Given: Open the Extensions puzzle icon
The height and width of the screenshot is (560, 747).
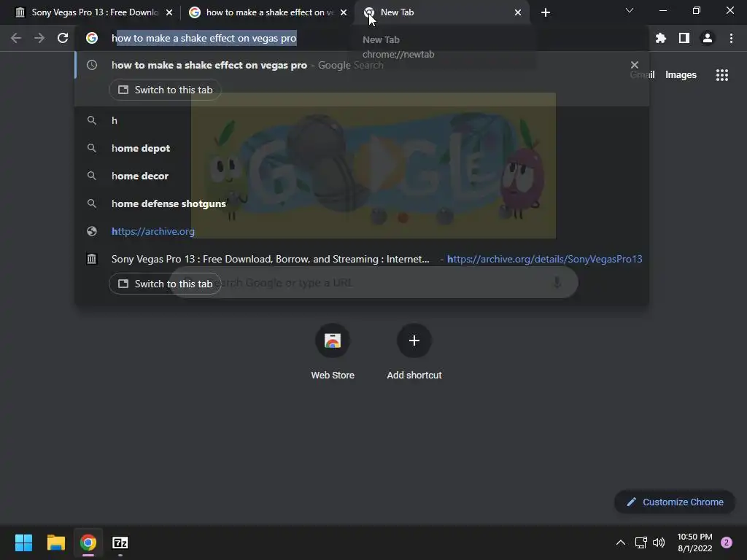Looking at the screenshot, I should pos(660,38).
